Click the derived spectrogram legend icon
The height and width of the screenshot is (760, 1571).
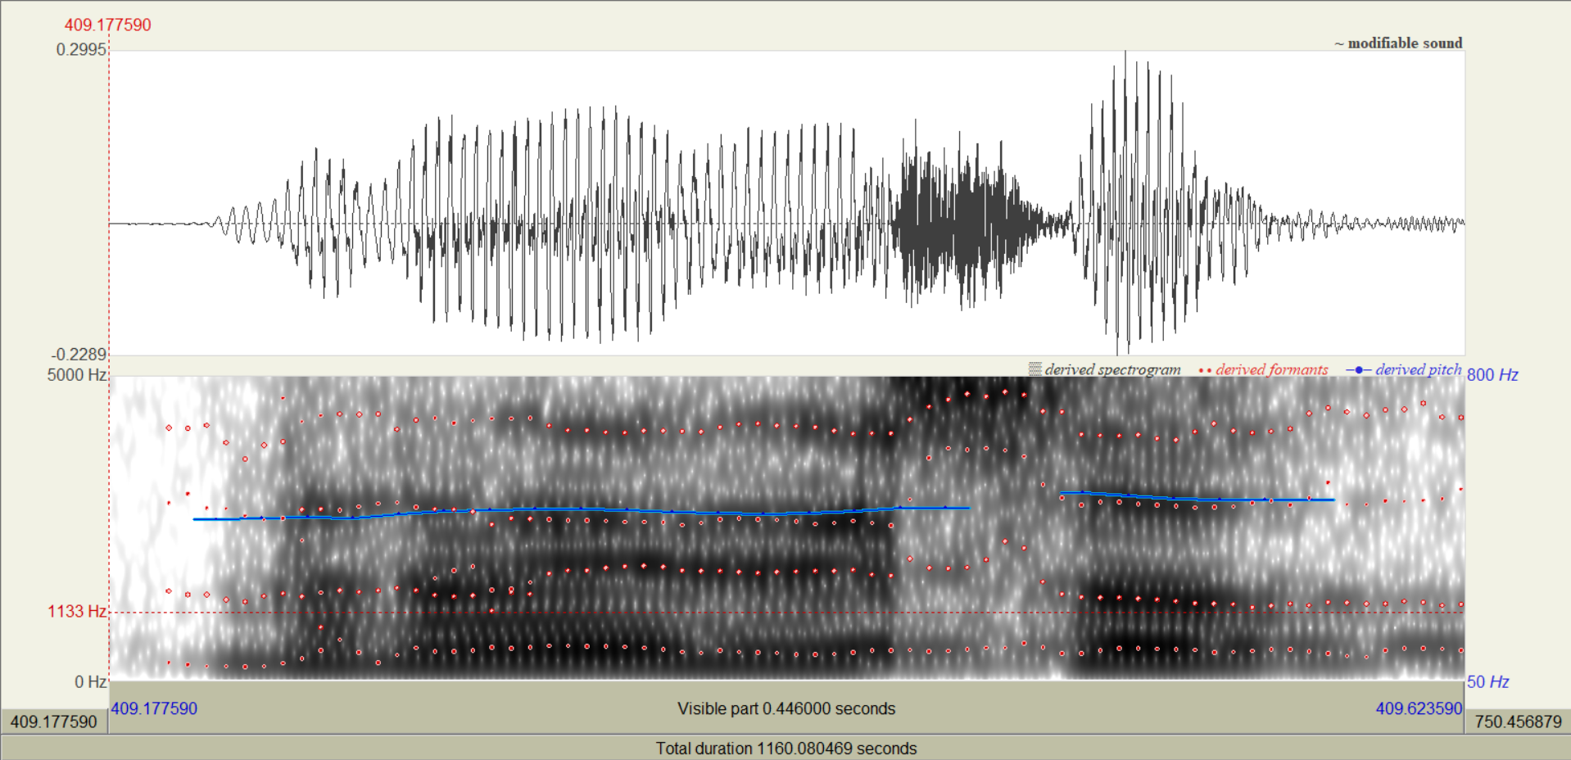tap(1035, 369)
